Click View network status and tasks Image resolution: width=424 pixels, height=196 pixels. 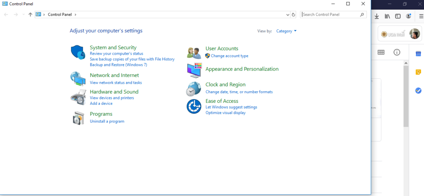click(x=116, y=82)
